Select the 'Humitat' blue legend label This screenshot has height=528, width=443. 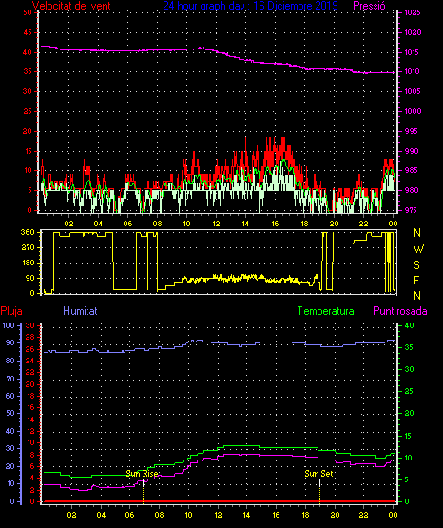click(80, 311)
